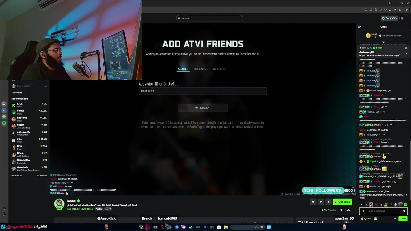Collapse the pinned BotRix message
Screen dimensions: 411x231
tap(406, 53)
